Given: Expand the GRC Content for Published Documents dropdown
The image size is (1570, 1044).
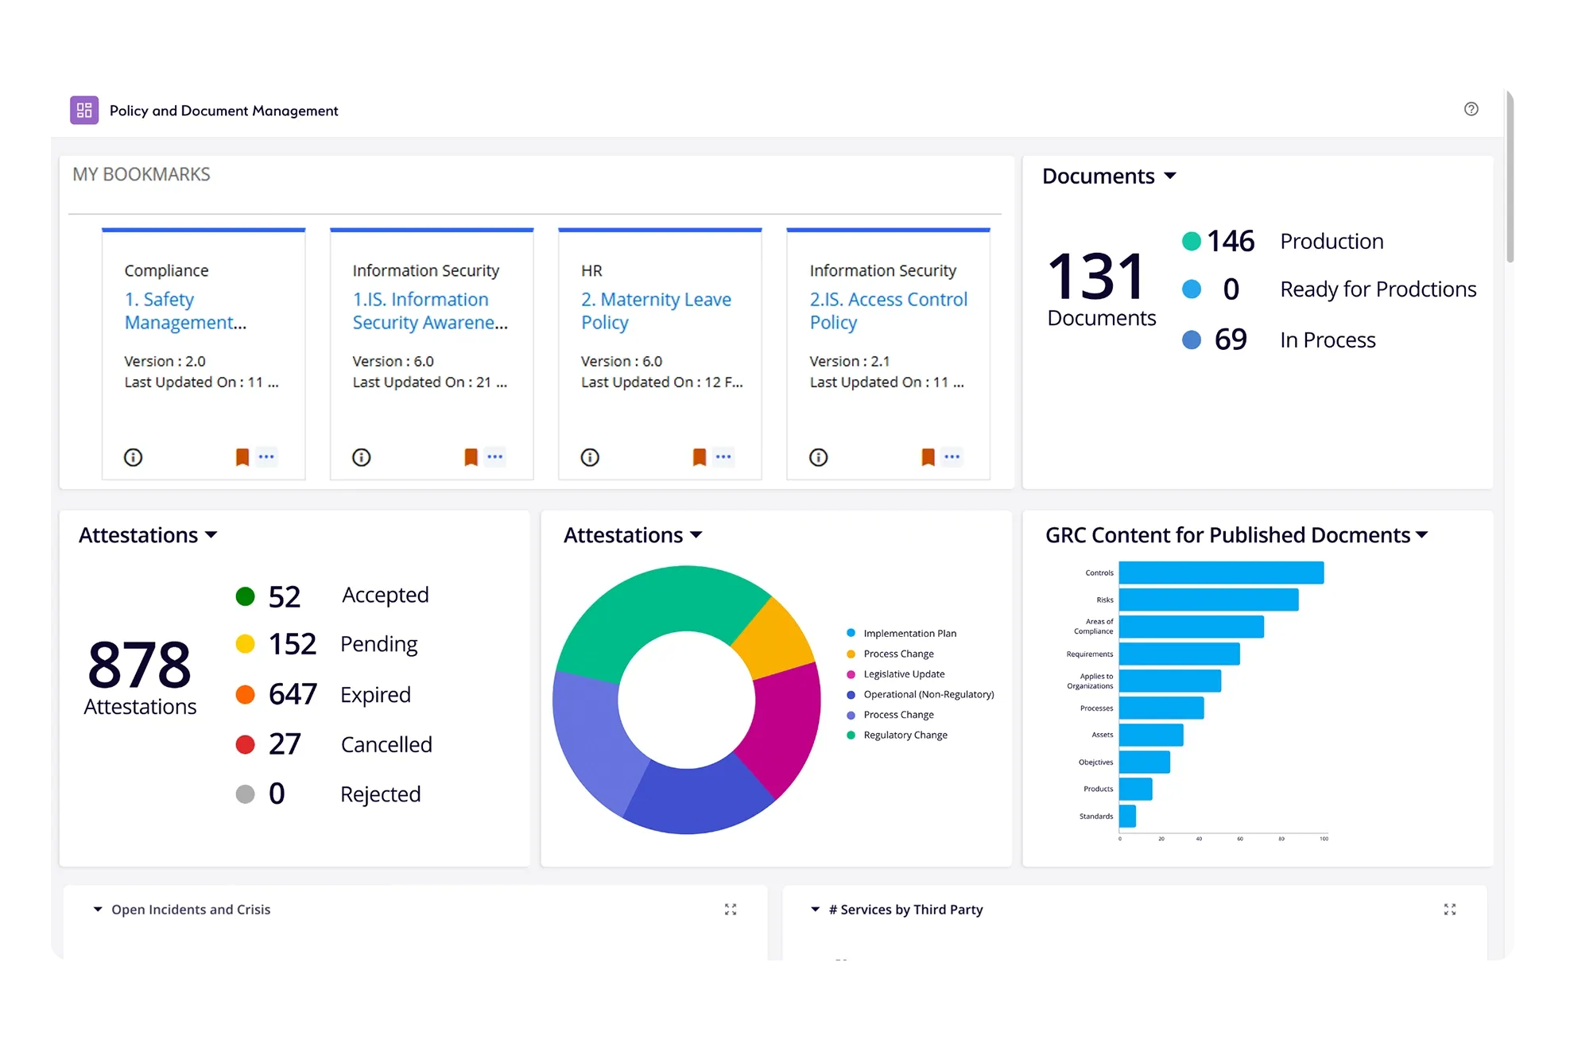Looking at the screenshot, I should click(1422, 535).
